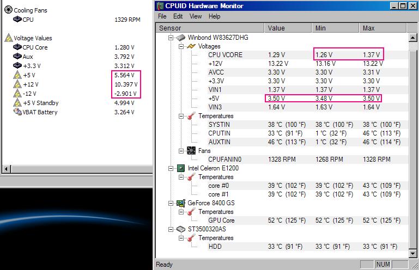Click the Hardware Monitor scroll up arrow
This screenshot has width=419, height=270.
pos(413,38)
